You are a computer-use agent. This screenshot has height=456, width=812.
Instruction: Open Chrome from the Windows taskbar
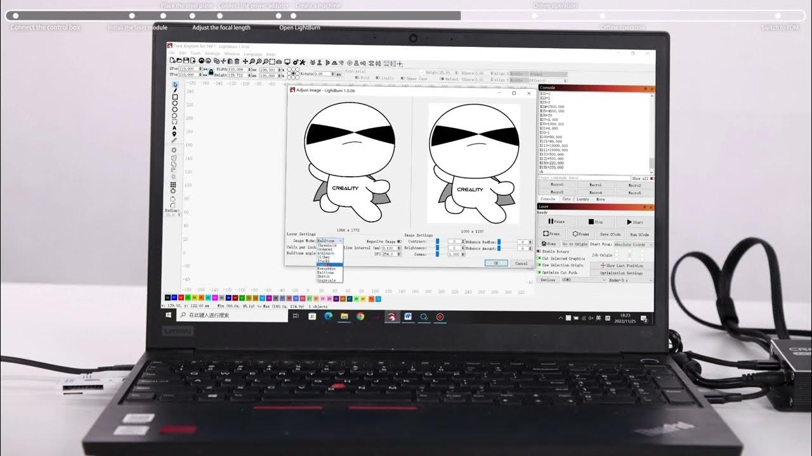[360, 316]
